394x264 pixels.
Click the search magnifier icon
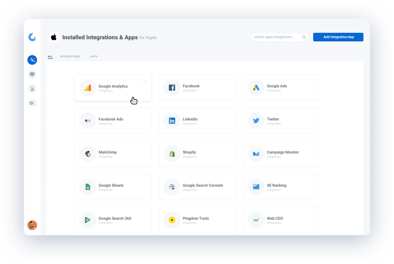[304, 37]
